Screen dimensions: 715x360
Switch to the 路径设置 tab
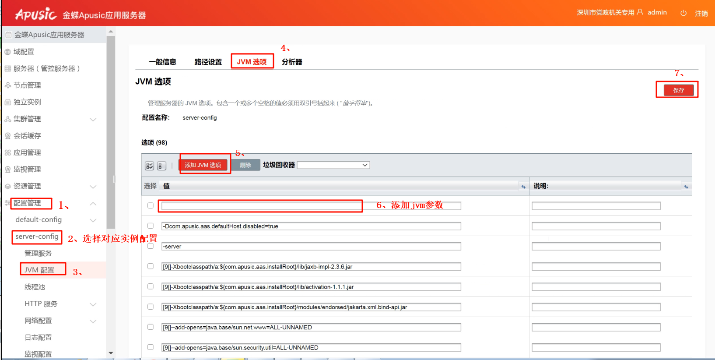pos(208,62)
